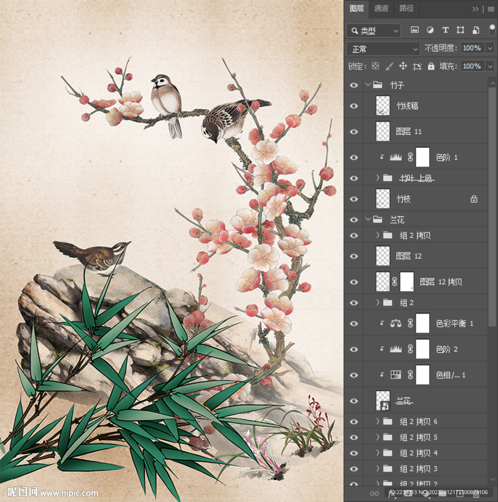
Task: Expand the 竹叶 上色 group
Action: tap(378, 177)
